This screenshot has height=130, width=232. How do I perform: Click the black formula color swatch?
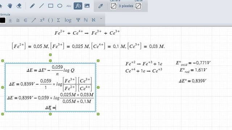tap(3, 20)
